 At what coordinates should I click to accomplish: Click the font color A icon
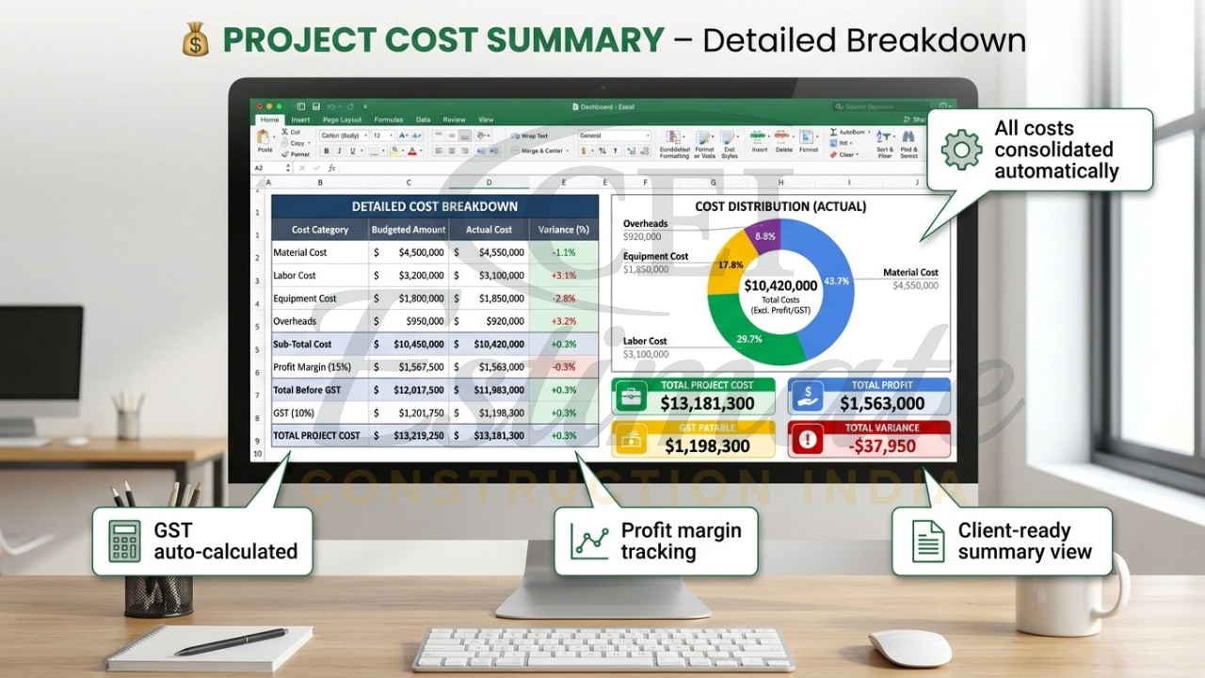(411, 151)
